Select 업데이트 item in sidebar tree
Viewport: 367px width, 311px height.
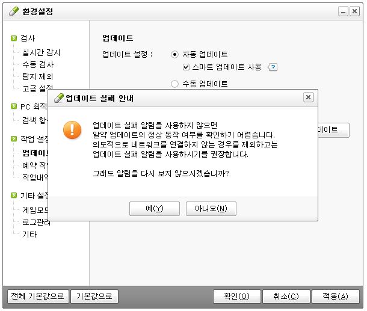[35, 153]
